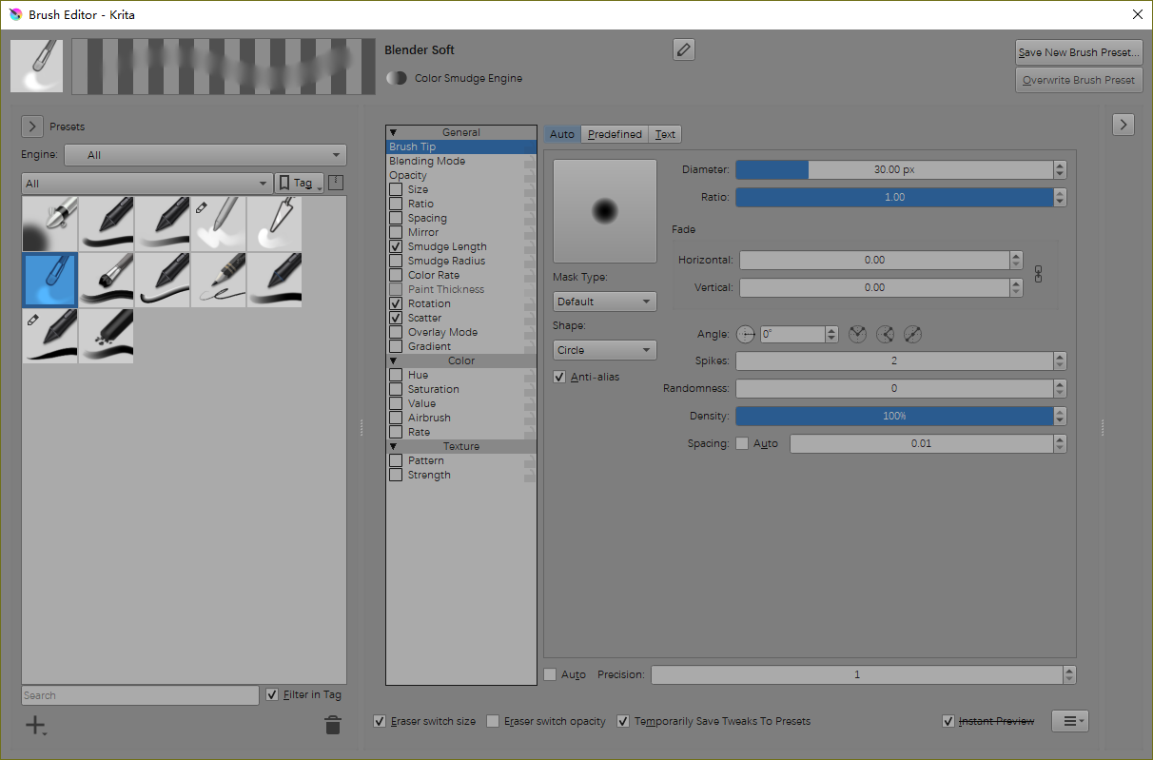
Task: Click the pencil rename-brush icon
Action: point(683,50)
